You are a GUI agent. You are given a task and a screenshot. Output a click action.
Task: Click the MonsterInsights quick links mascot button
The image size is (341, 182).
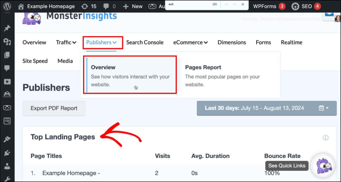click(323, 166)
